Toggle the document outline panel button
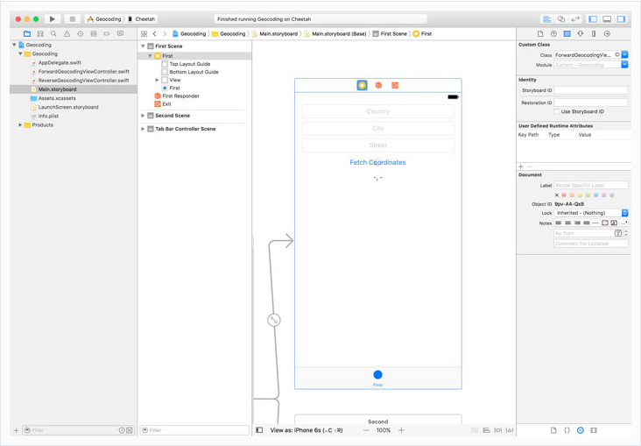This screenshot has height=446, width=641. click(259, 430)
